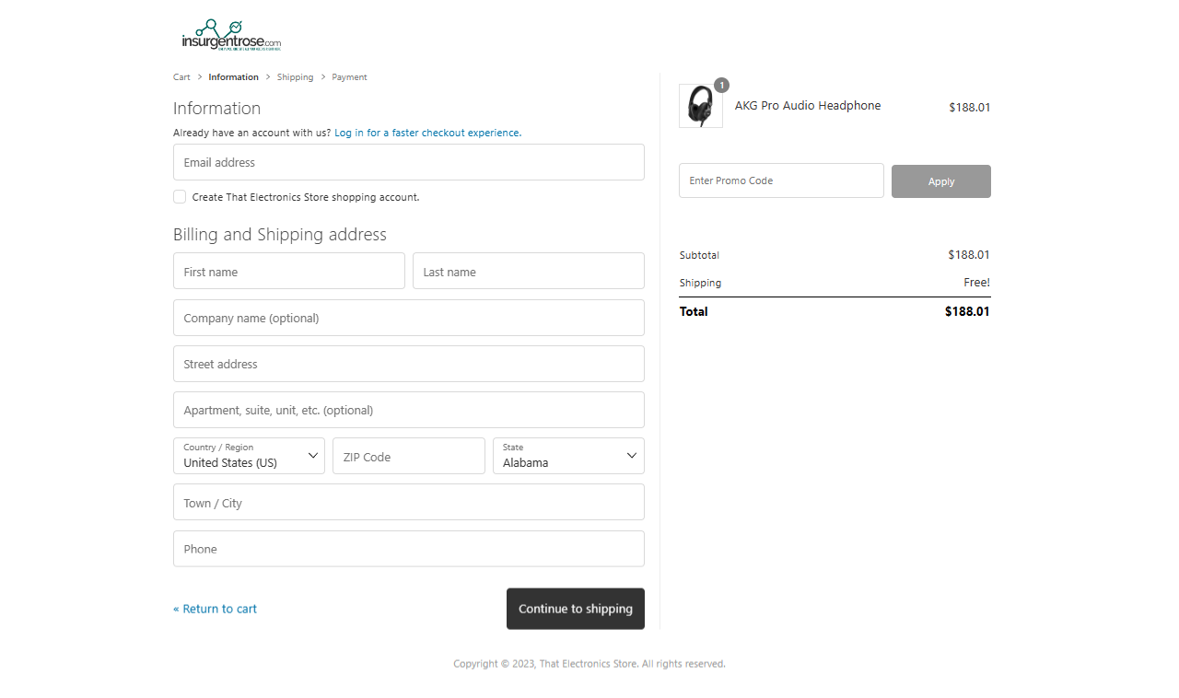The height and width of the screenshot is (698, 1179).
Task: Tick Create That Electronics Store shopping account
Action: (x=180, y=197)
